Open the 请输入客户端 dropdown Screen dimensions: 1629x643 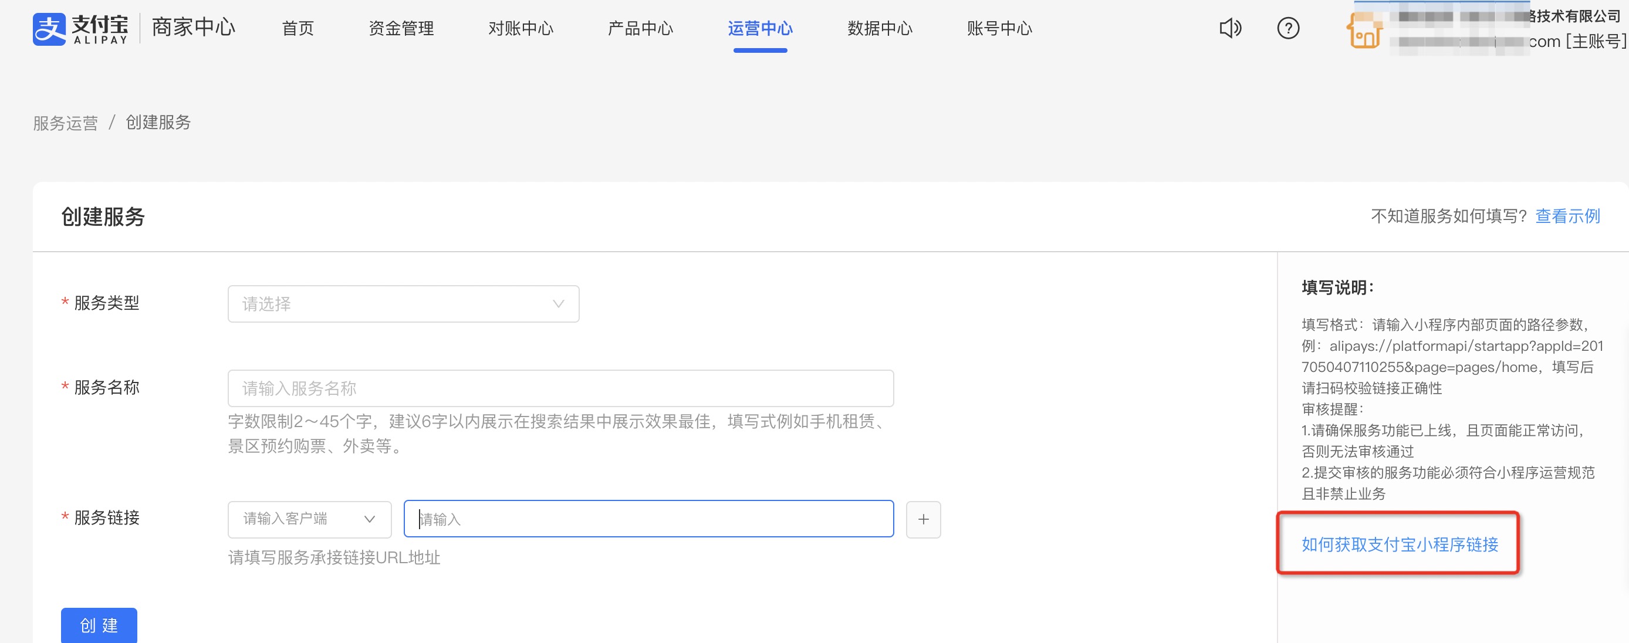[x=309, y=519]
